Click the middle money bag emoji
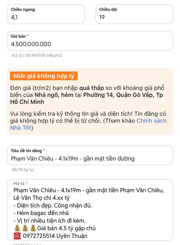 tap(25, 228)
